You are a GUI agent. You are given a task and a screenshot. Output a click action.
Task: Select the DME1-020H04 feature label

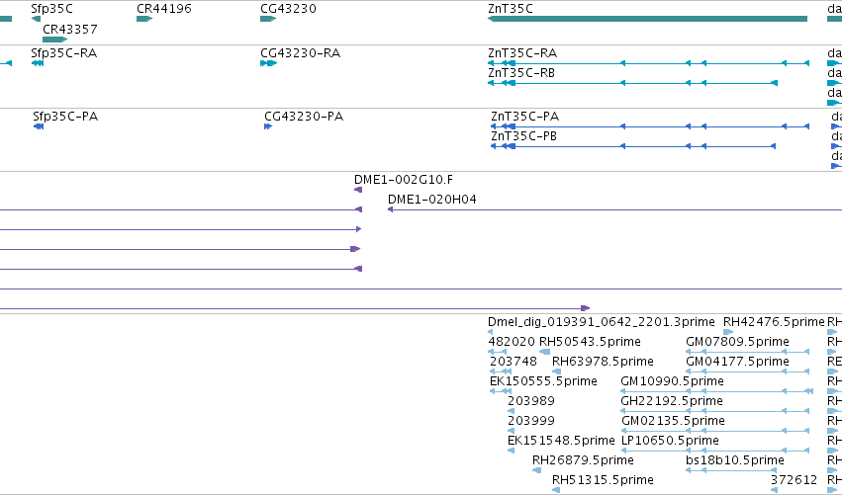[x=431, y=200]
